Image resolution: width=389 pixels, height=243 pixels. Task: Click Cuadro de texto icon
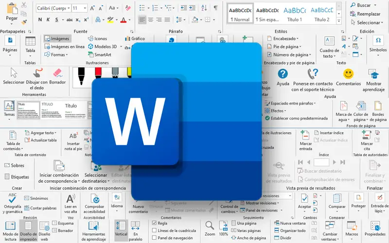330,41
